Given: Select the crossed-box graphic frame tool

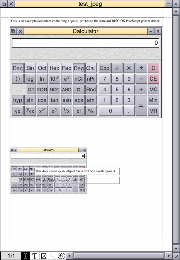Looking at the screenshot, I should point(44,256).
